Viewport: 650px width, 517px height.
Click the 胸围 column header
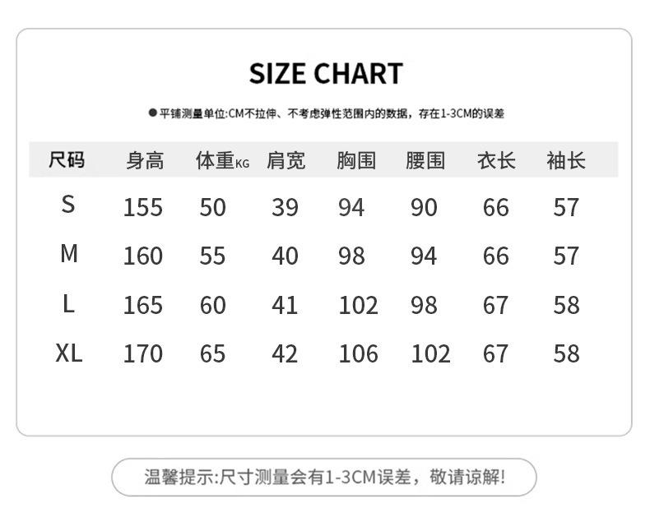point(355,160)
